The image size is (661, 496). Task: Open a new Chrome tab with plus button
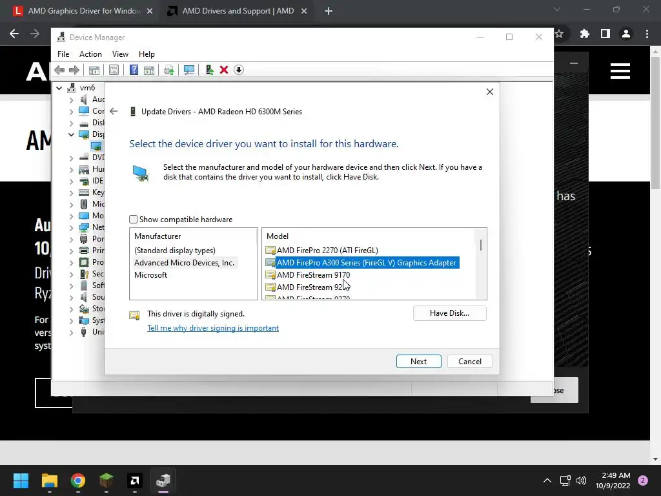[329, 12]
